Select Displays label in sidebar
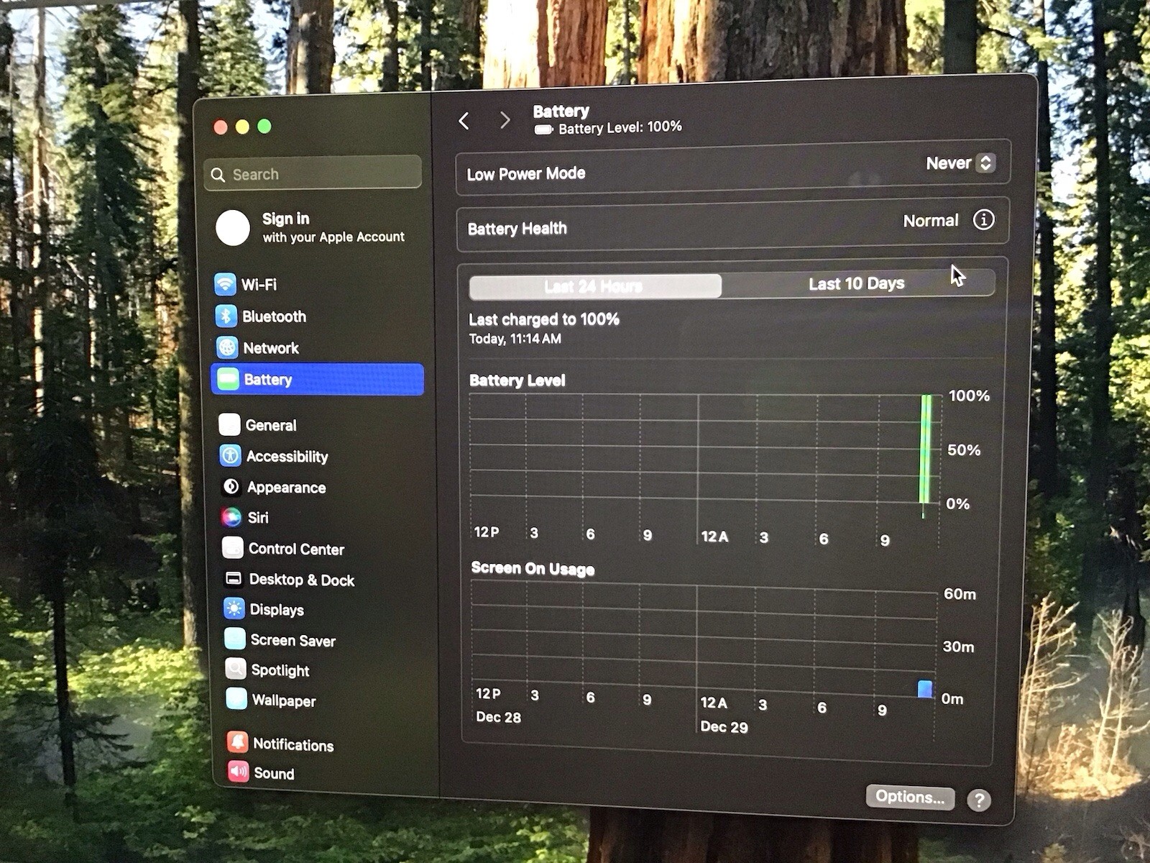Screen dimensions: 1150x863 point(277,610)
